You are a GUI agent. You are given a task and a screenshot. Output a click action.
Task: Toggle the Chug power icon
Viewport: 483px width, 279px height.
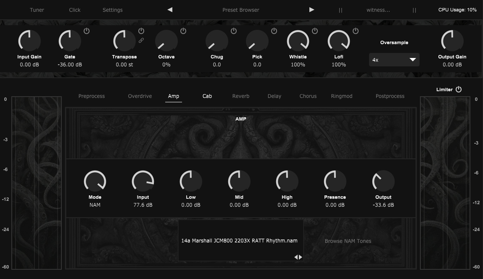(x=234, y=31)
